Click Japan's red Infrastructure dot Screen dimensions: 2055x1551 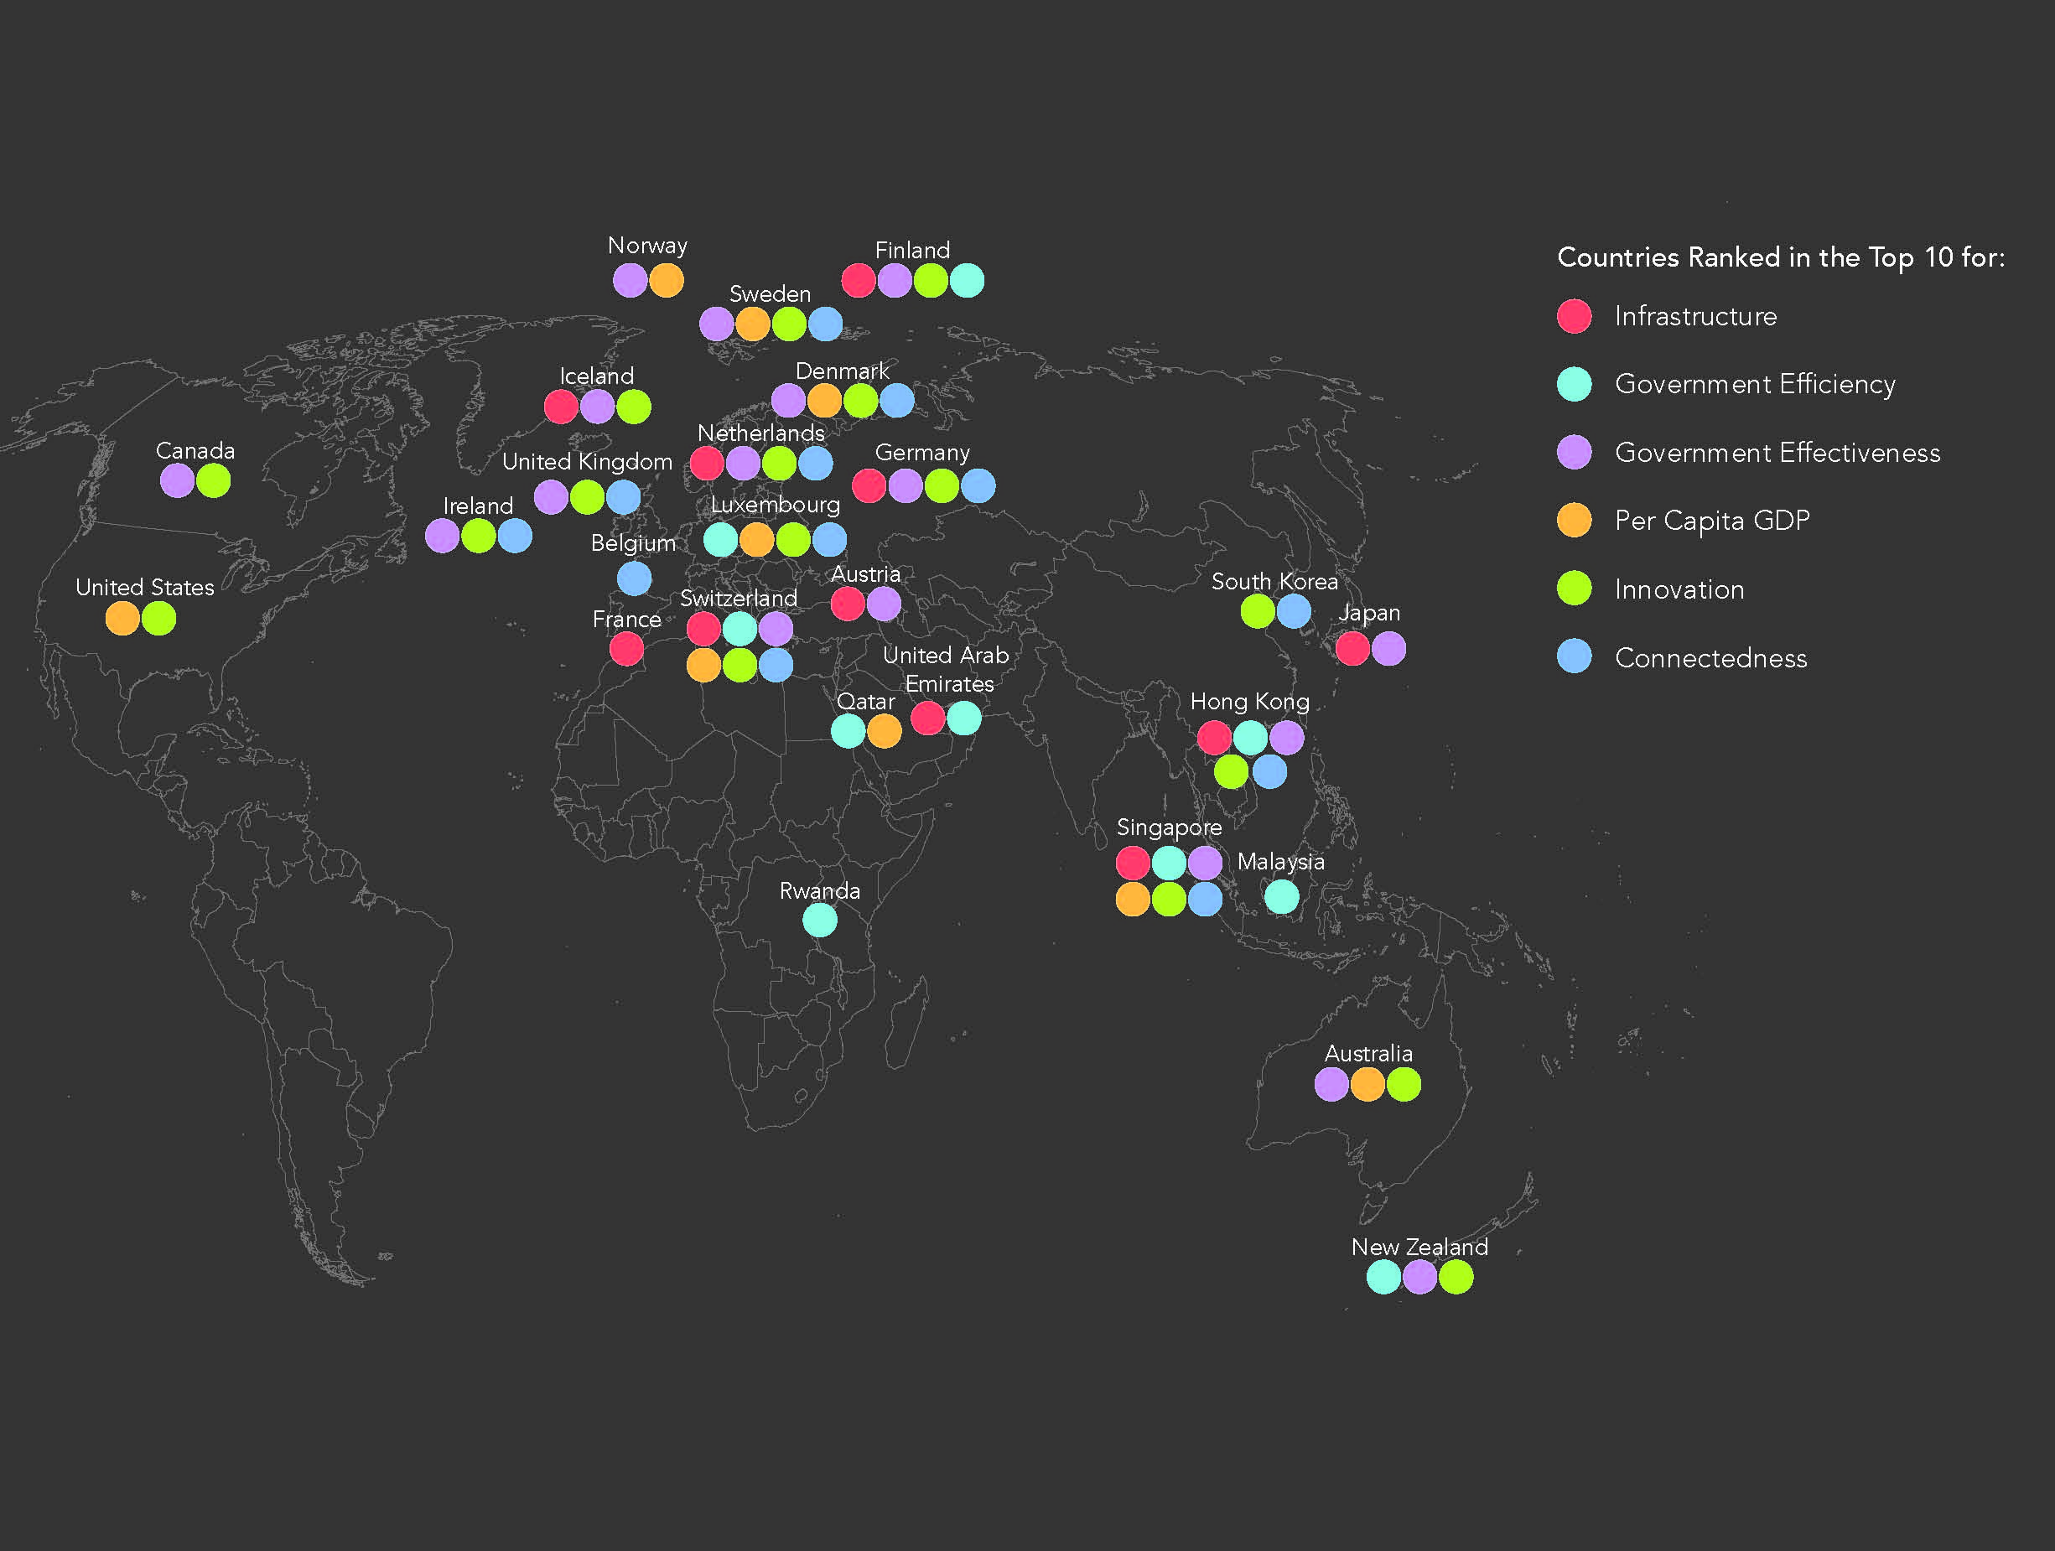point(1352,648)
